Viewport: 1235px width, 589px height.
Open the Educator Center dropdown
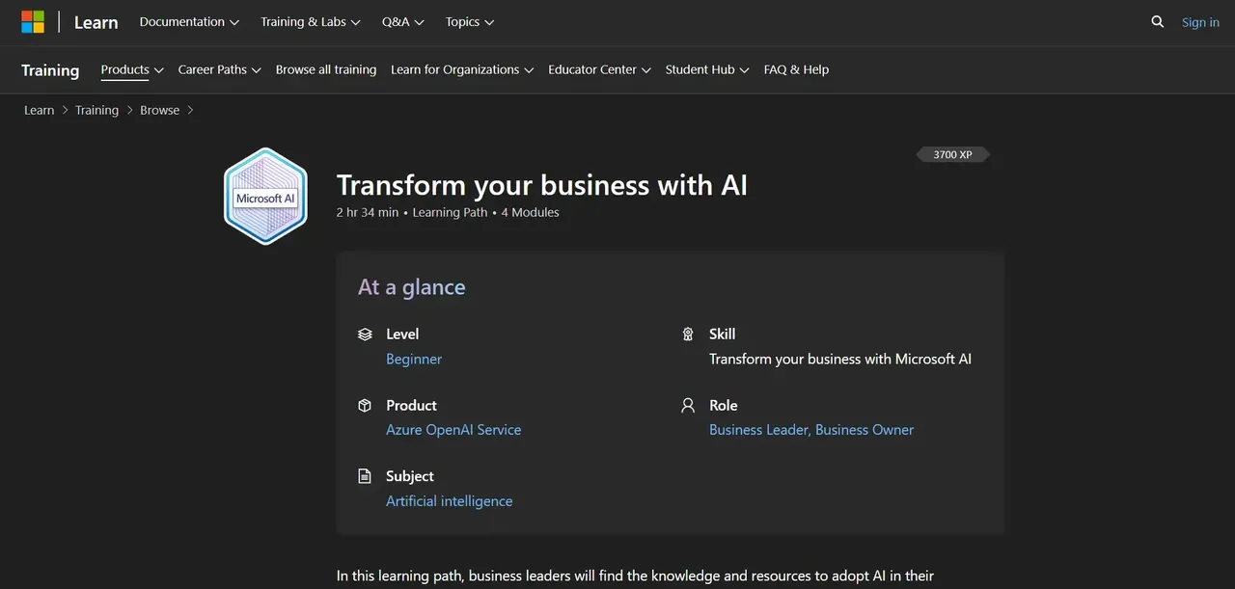tap(599, 69)
